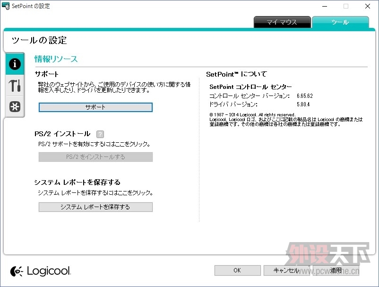The image size is (379, 287).
Task: Confirm with the OK button
Action: [x=237, y=270]
